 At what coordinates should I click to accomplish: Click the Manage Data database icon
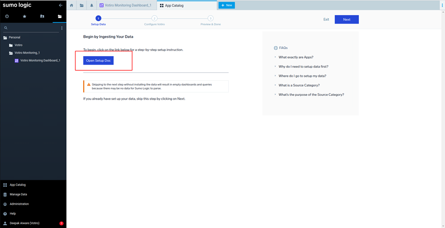(x=5, y=194)
